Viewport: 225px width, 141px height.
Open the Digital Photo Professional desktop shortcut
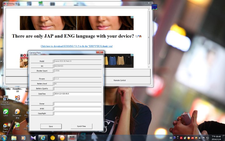[x=5, y=101]
